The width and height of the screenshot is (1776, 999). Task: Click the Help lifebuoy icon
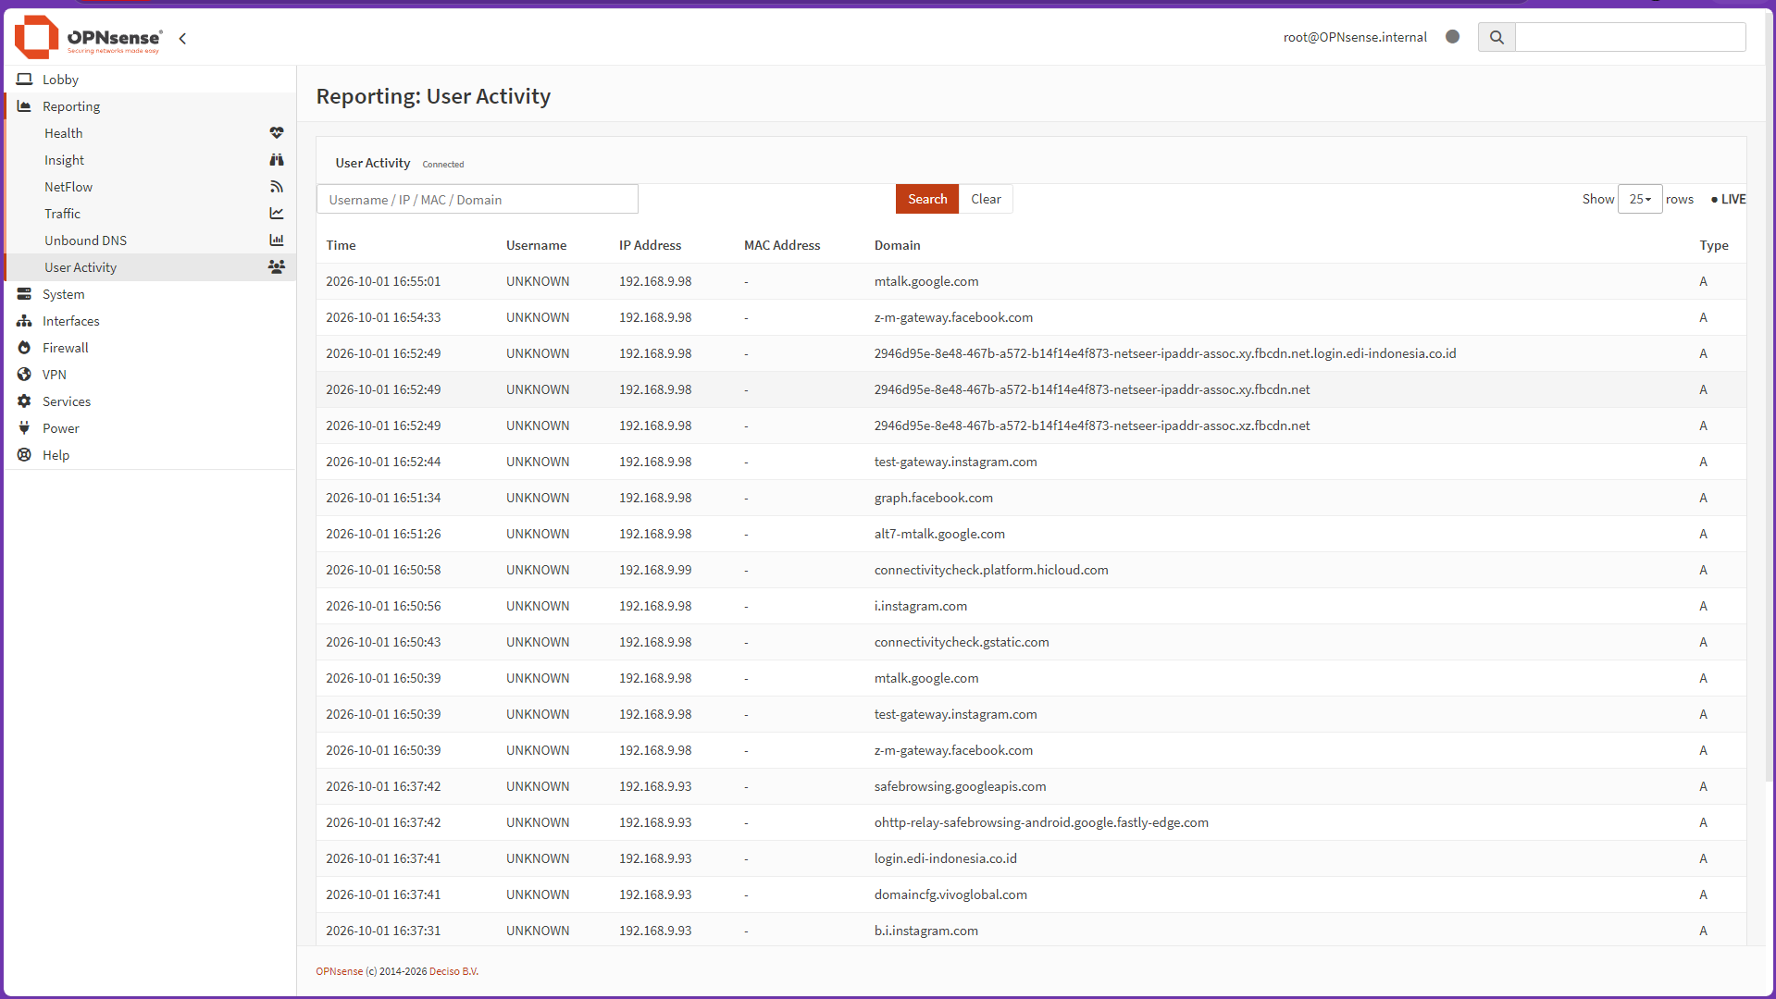coord(24,455)
